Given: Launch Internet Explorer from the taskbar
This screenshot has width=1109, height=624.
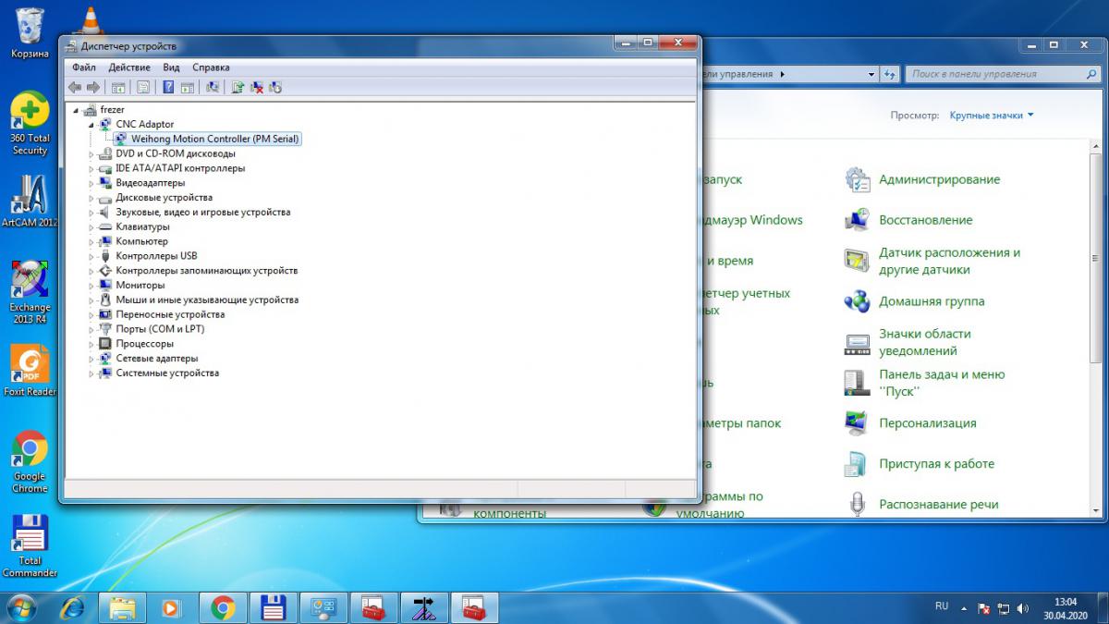Looking at the screenshot, I should [72, 607].
